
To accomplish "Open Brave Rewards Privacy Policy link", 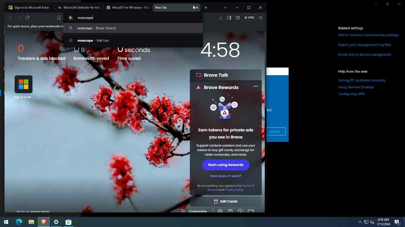I will point(234,190).
